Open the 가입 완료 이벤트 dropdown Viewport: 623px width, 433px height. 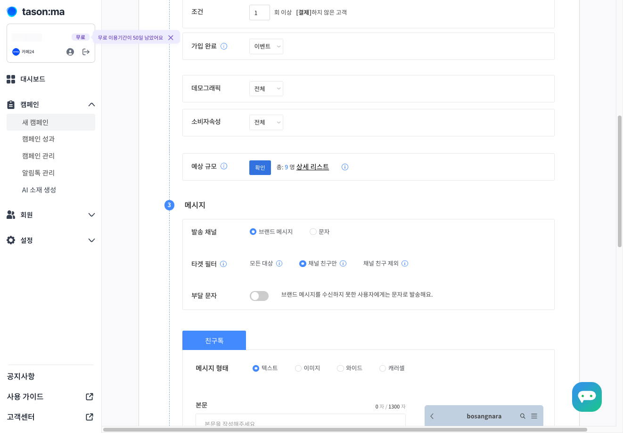point(266,46)
